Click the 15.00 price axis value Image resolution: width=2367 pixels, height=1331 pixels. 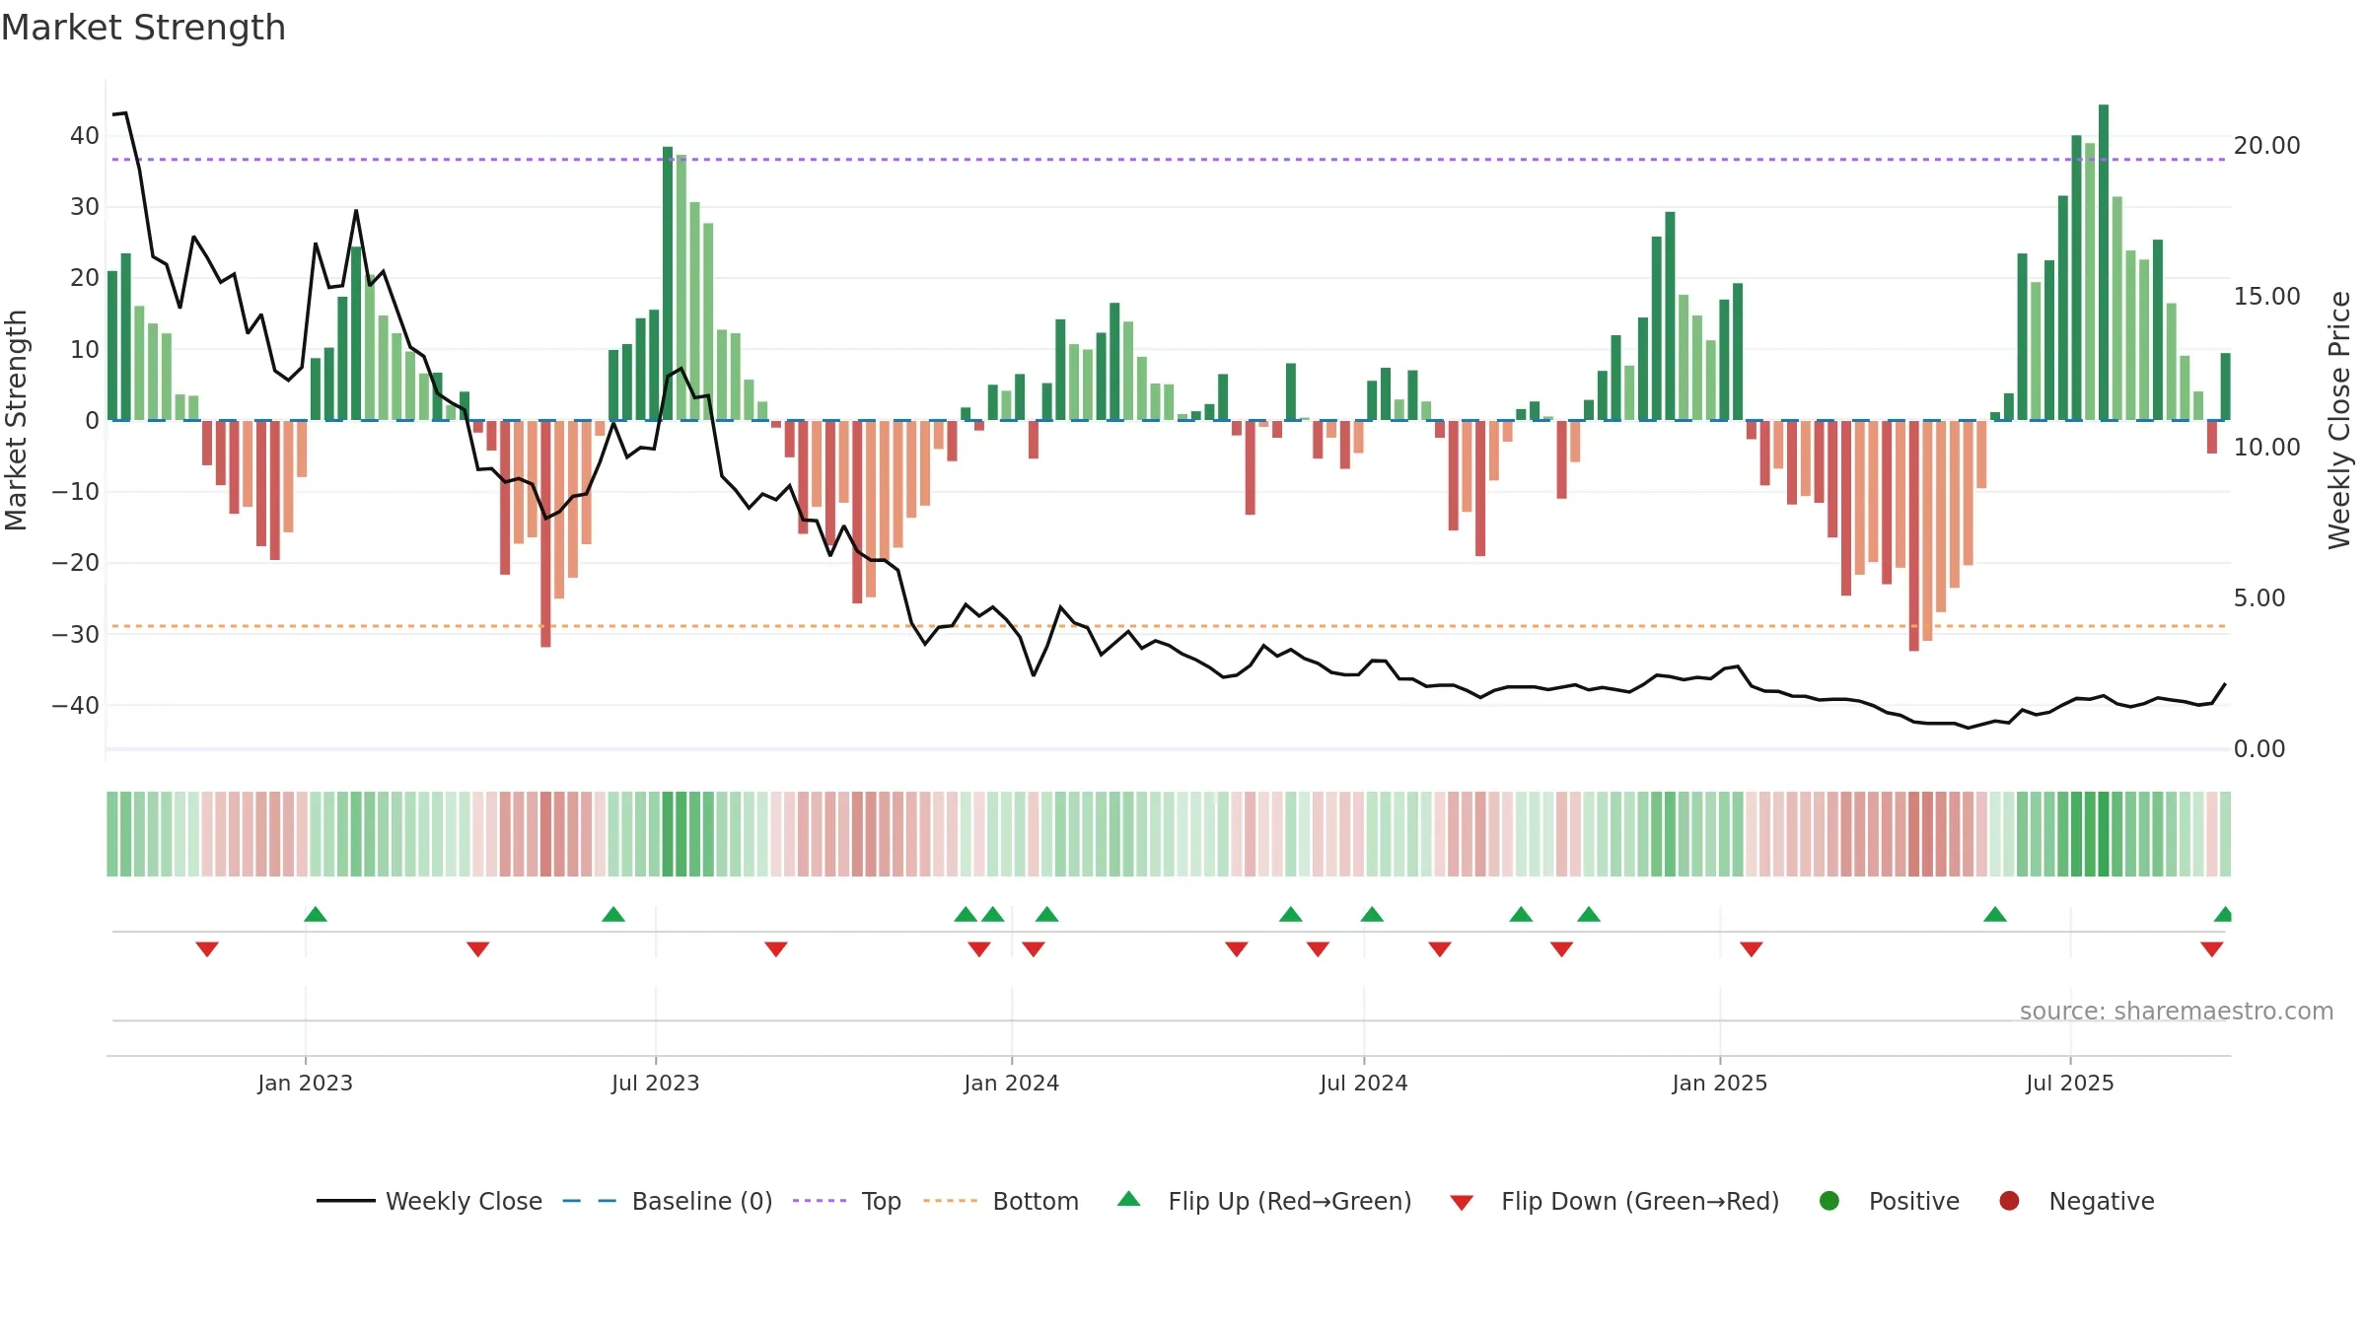pyautogui.click(x=2266, y=297)
